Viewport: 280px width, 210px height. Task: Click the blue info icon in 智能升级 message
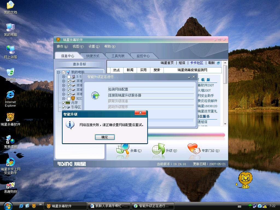(x=70, y=125)
